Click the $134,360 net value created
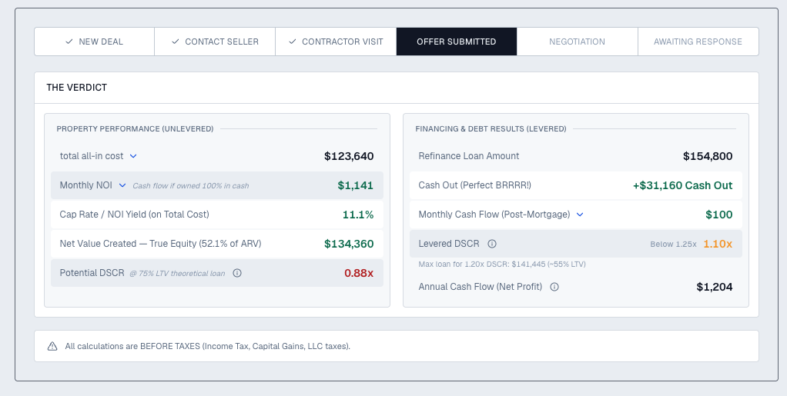The width and height of the screenshot is (787, 396). pyautogui.click(x=349, y=244)
